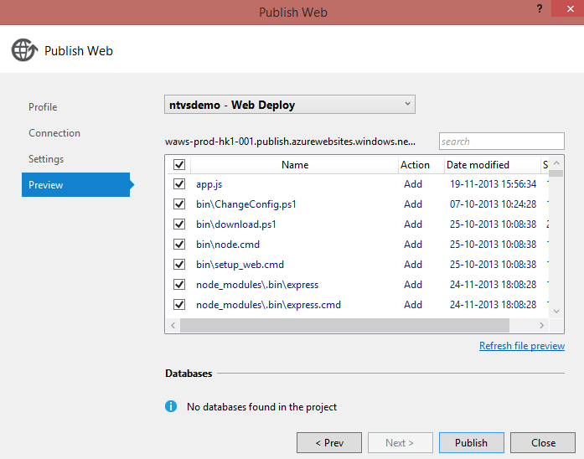This screenshot has width=584, height=459.
Task: Click the Action column header
Action: [421, 164]
